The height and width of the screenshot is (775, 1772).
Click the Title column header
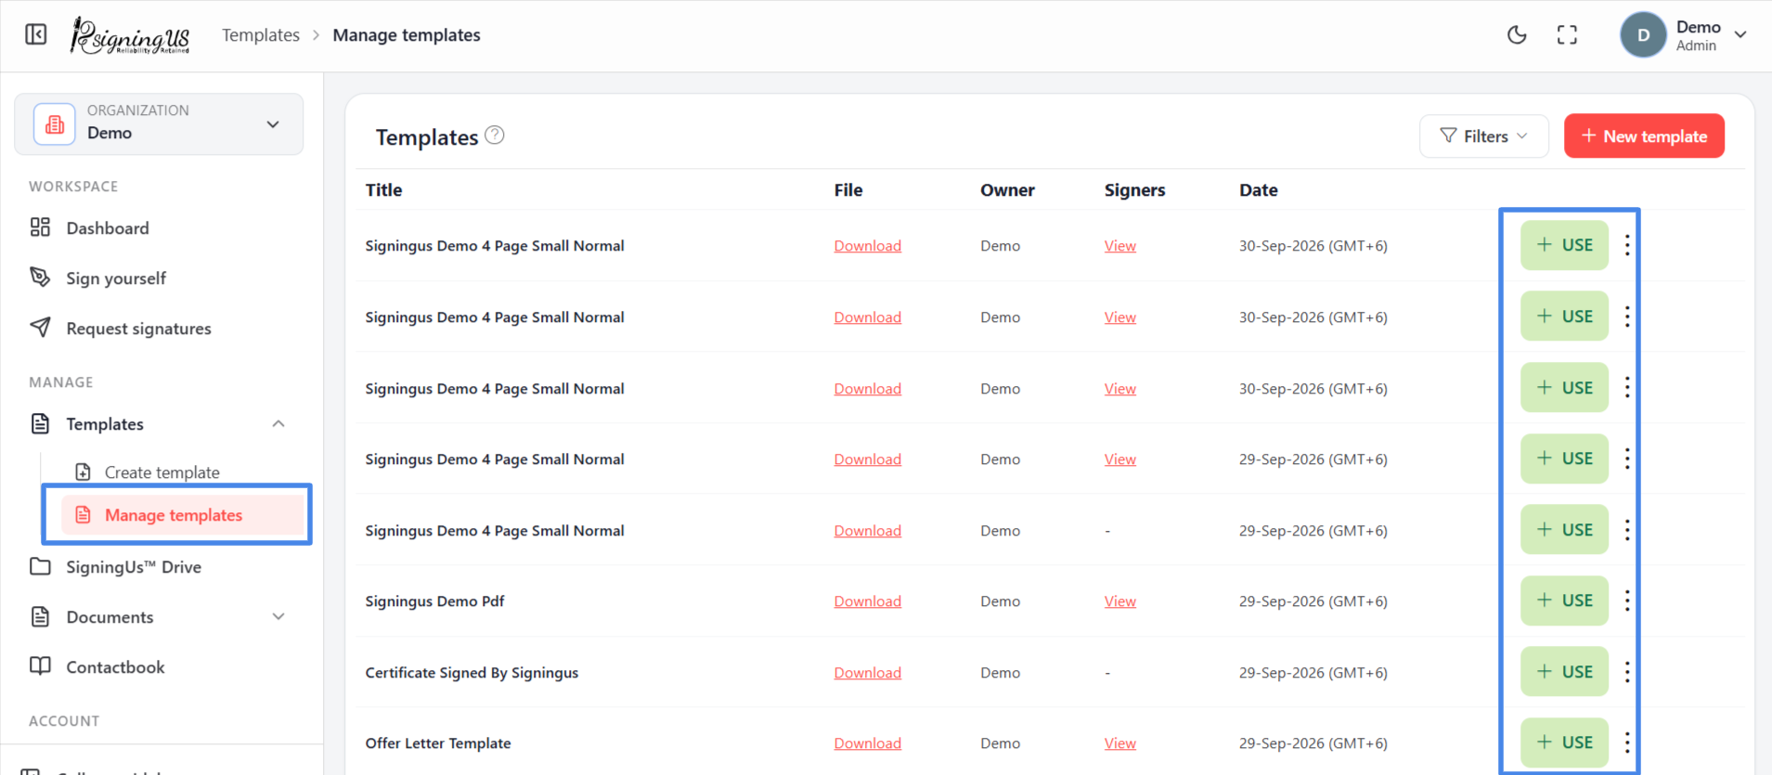click(383, 189)
